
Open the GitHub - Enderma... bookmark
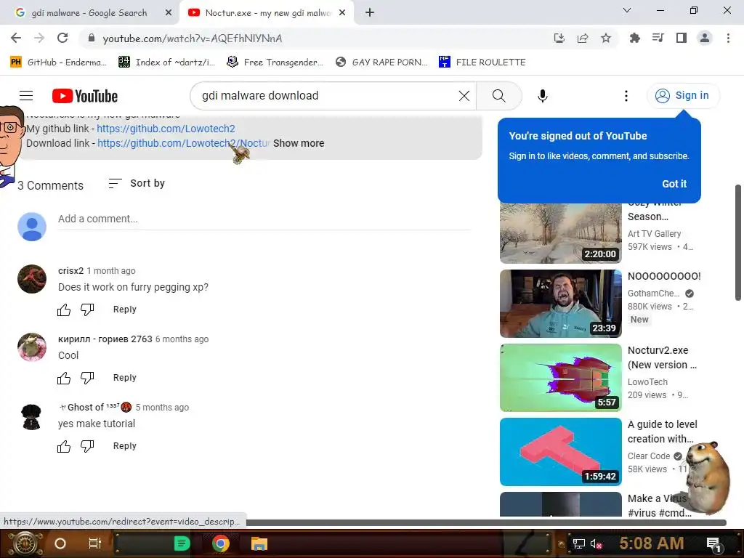(58, 62)
